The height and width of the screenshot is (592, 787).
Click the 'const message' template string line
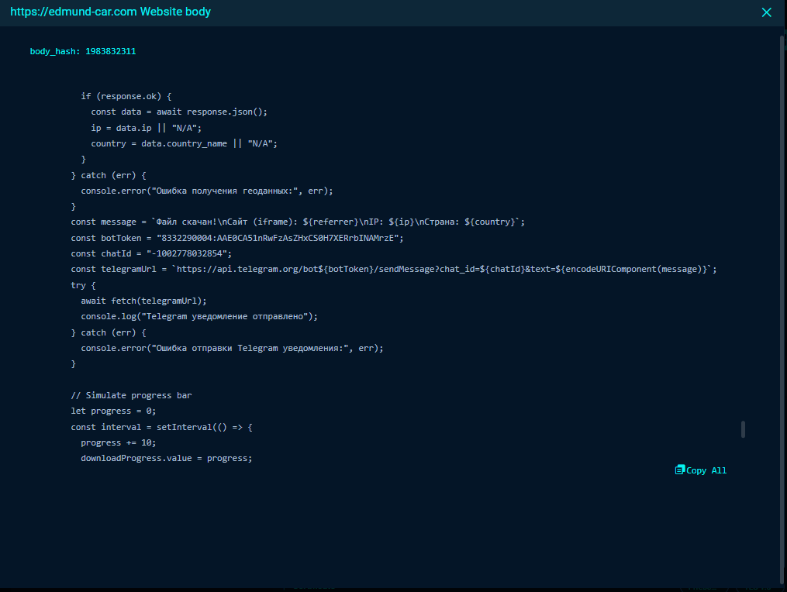coord(298,222)
